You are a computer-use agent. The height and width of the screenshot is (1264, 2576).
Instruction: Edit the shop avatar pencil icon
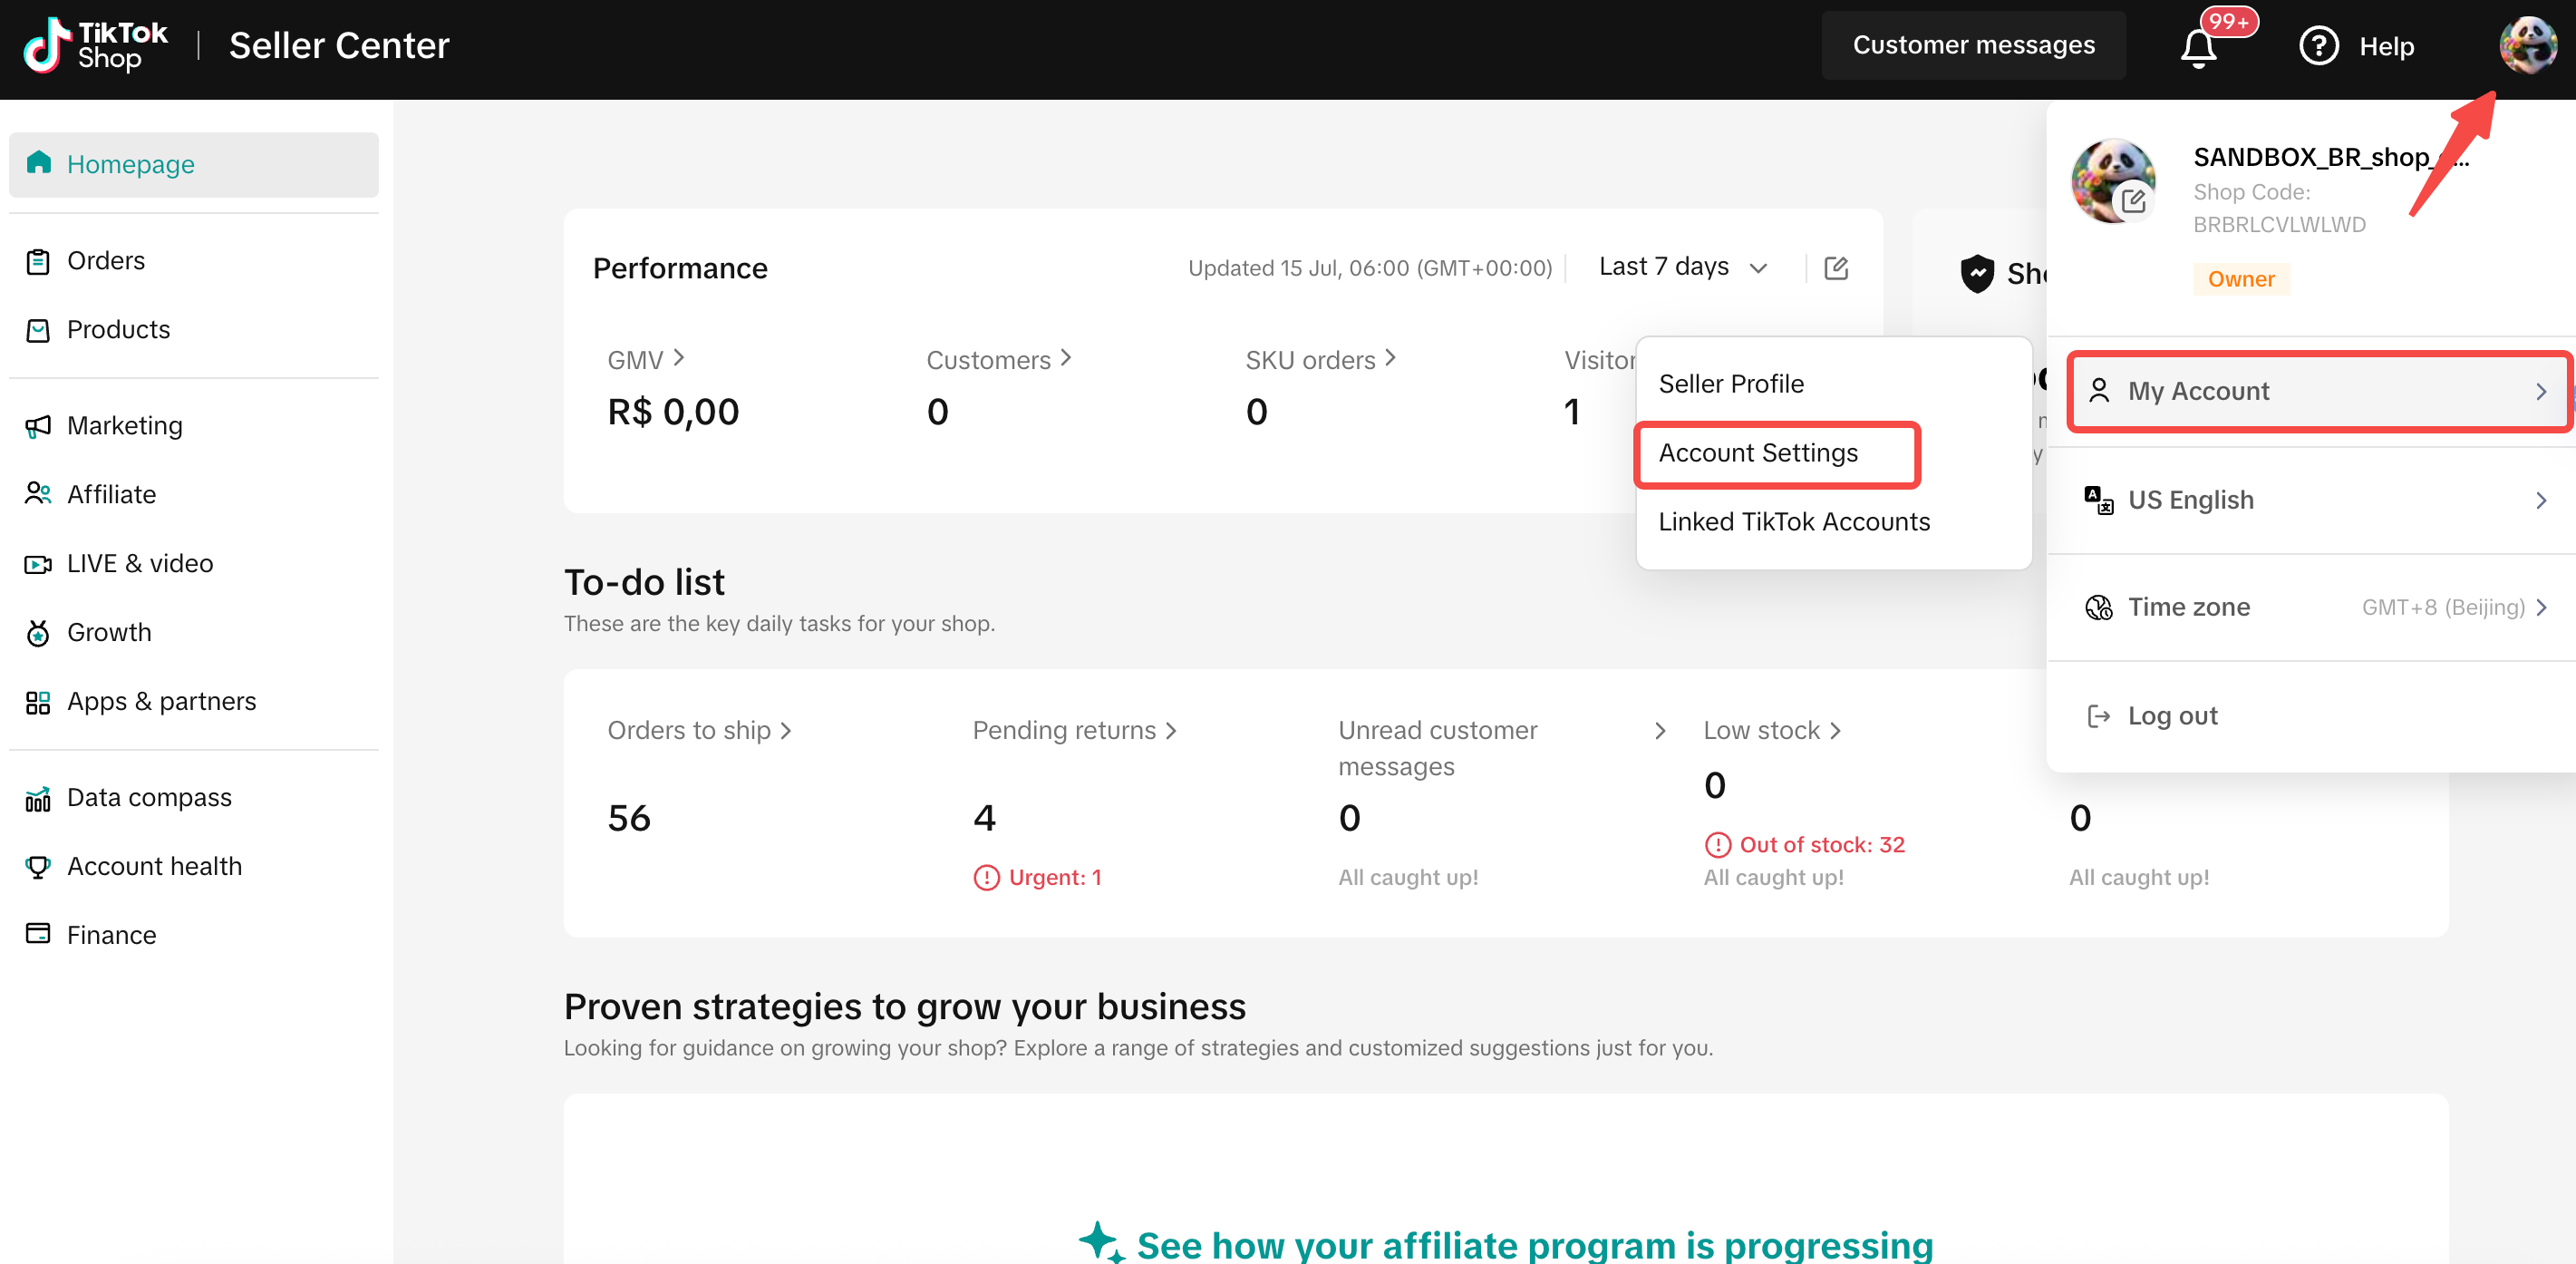click(2133, 201)
